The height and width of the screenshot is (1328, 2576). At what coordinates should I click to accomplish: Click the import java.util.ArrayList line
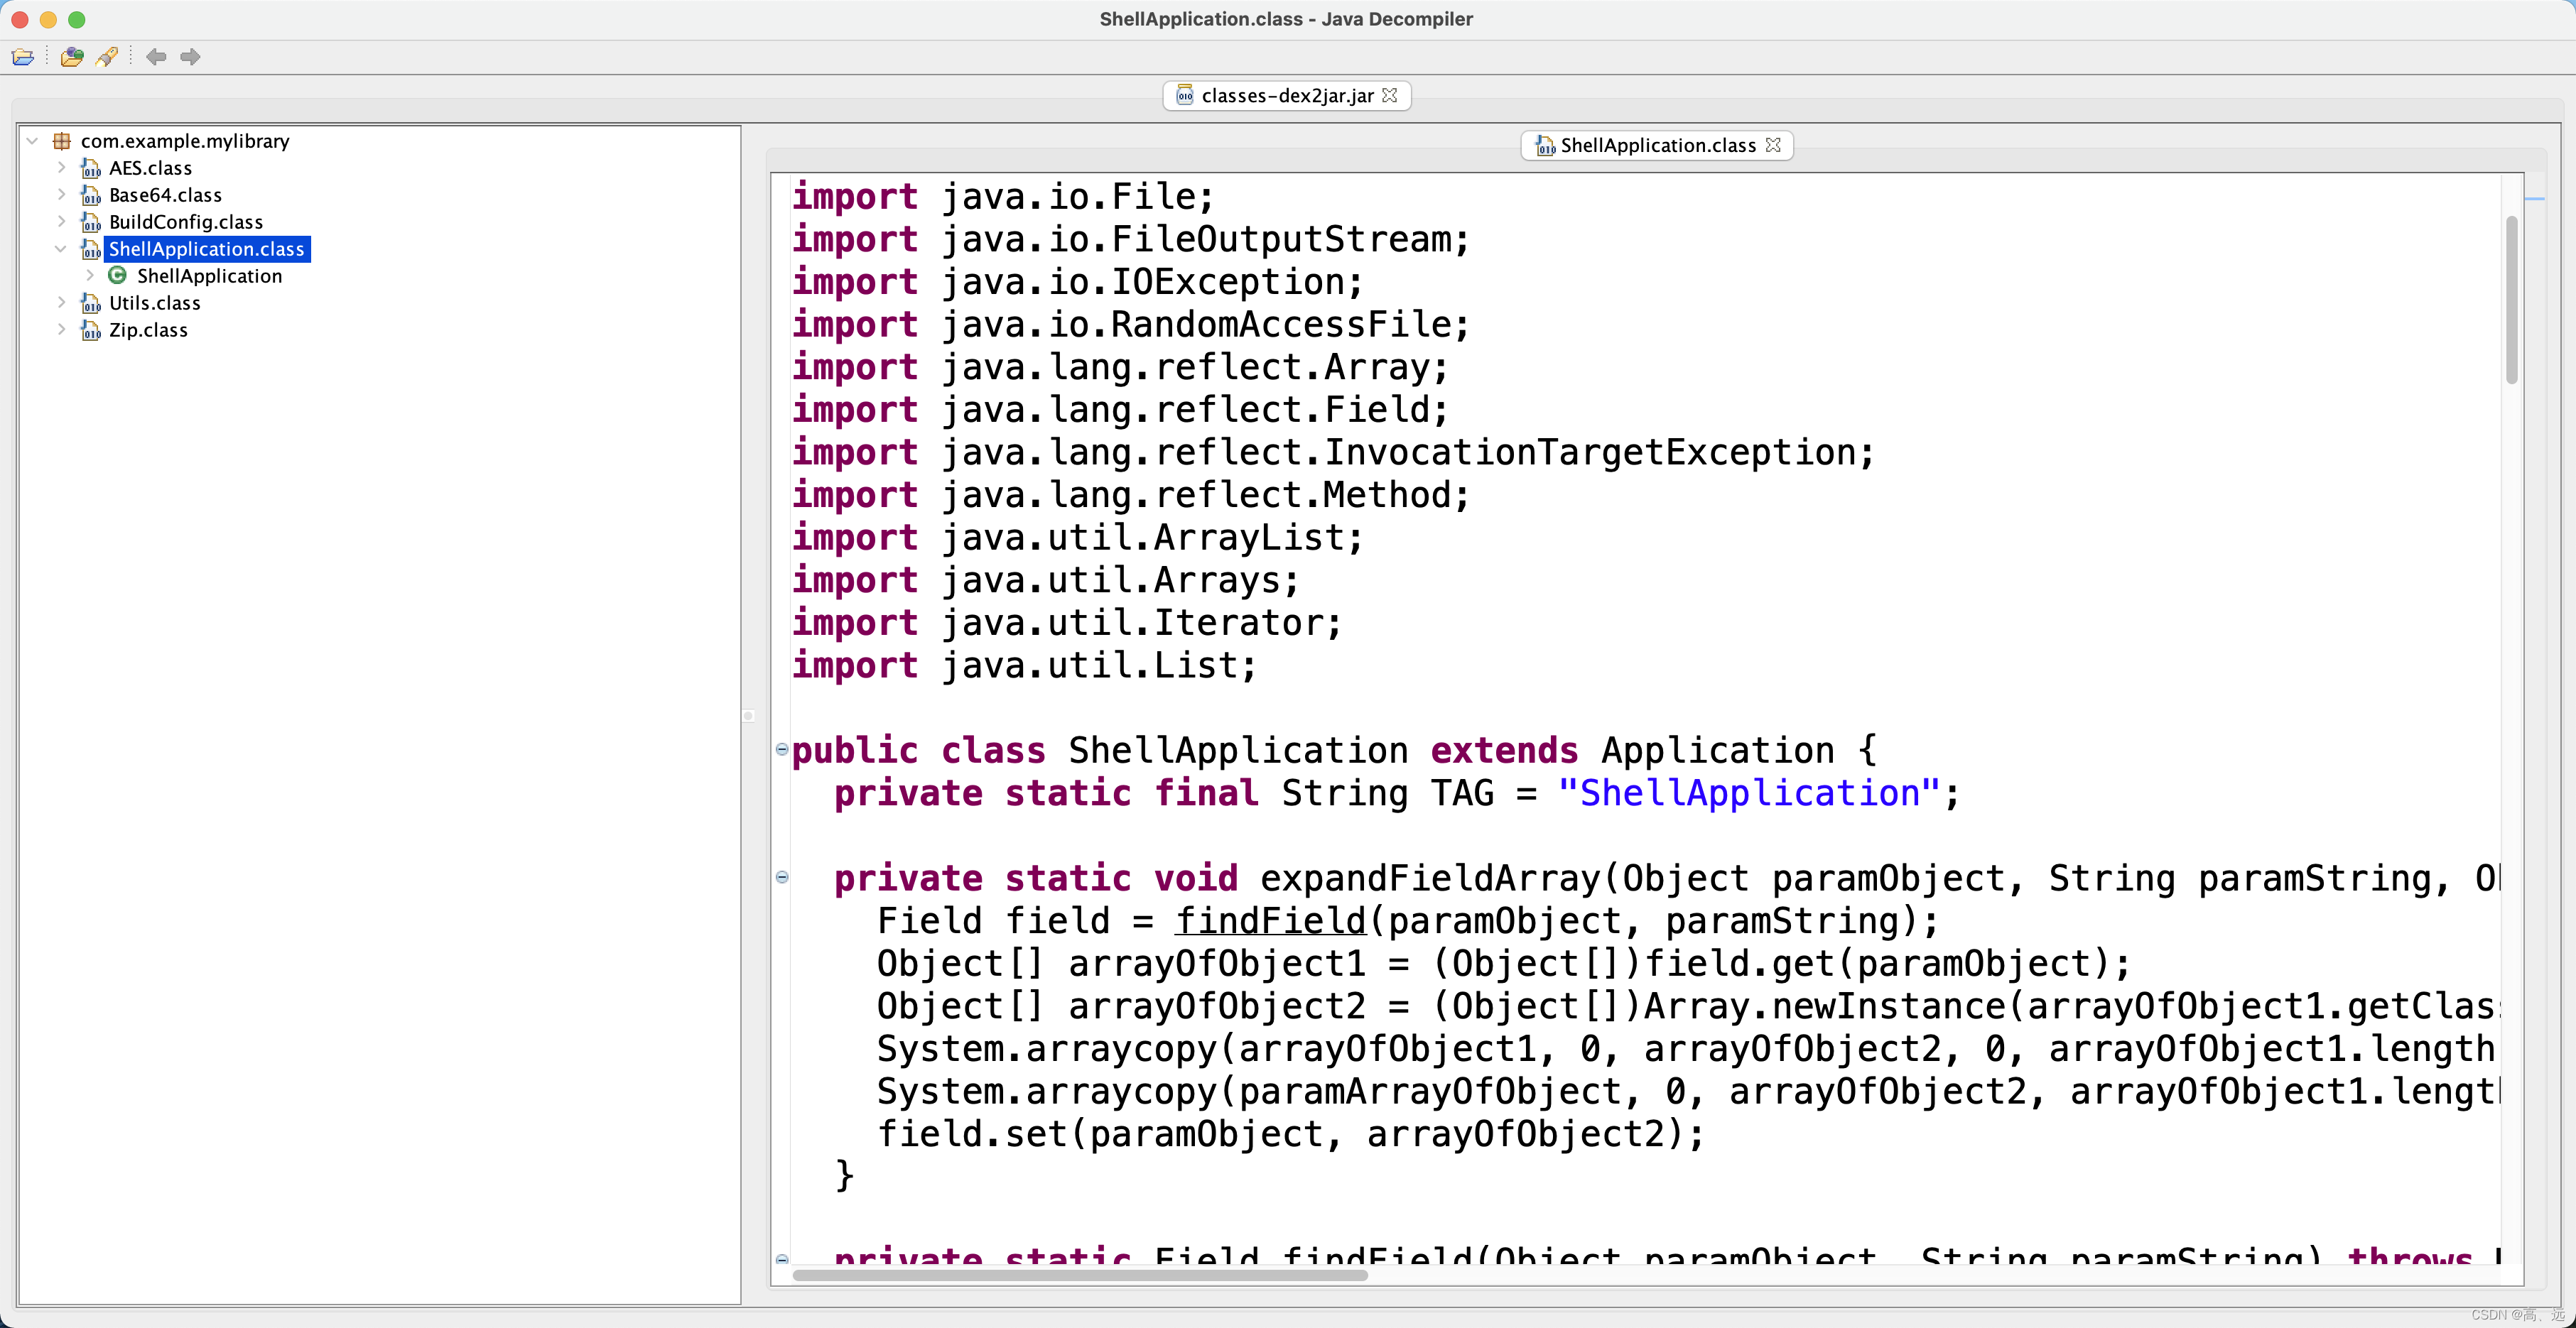point(1077,537)
